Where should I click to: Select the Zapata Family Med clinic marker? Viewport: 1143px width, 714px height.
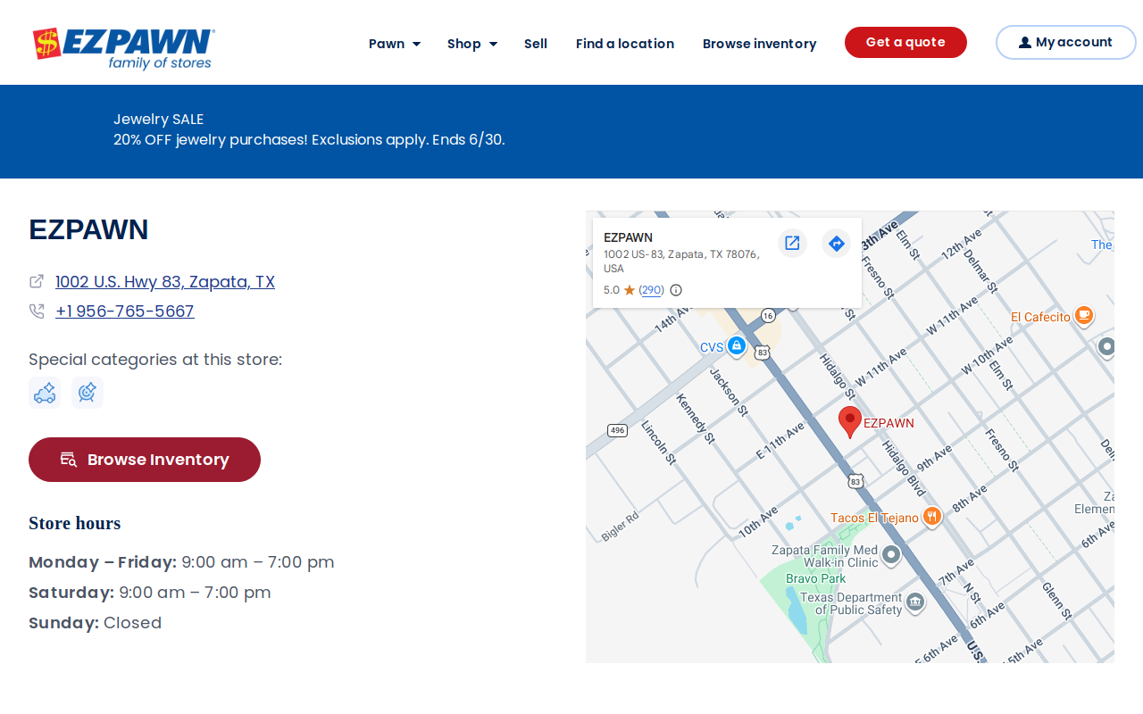(891, 556)
